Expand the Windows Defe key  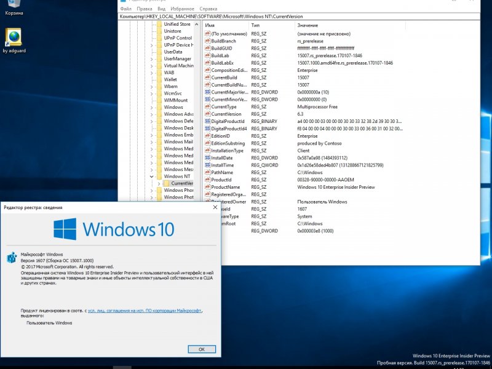click(152, 121)
